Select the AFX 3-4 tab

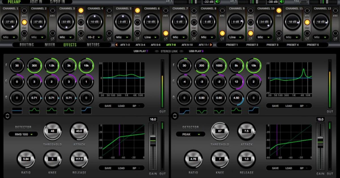coord(140,45)
